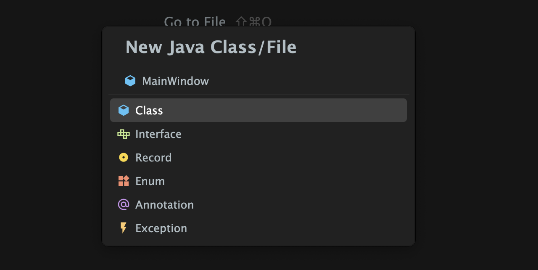Click the Go to File shortcut keys hint
The width and height of the screenshot is (538, 270).
tap(254, 21)
